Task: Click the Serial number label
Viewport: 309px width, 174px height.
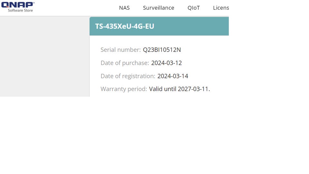Action: 121,50
